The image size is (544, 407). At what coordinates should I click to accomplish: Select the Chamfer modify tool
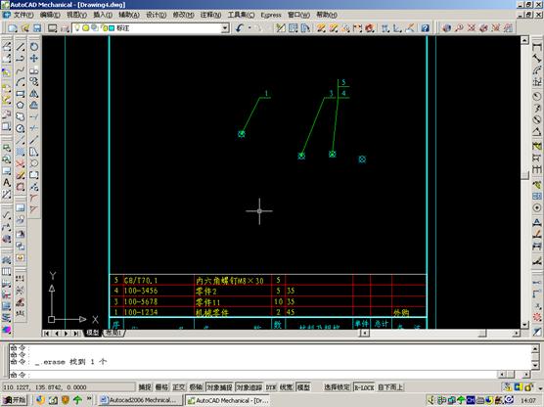34,209
